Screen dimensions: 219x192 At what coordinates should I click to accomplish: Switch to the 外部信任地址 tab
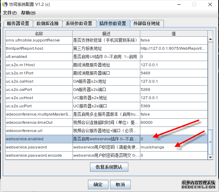coord(147,23)
